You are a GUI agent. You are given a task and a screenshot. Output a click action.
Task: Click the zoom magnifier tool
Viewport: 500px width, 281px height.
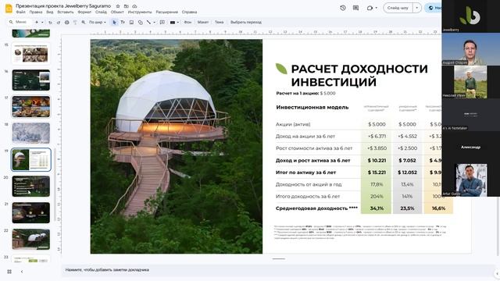84,23
